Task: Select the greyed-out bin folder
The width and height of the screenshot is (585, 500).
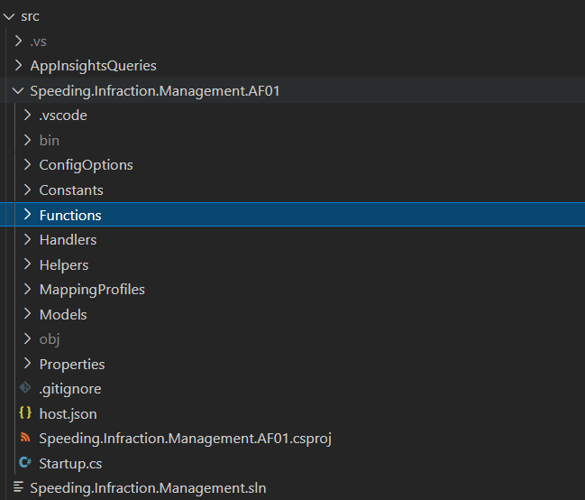Action: (49, 141)
